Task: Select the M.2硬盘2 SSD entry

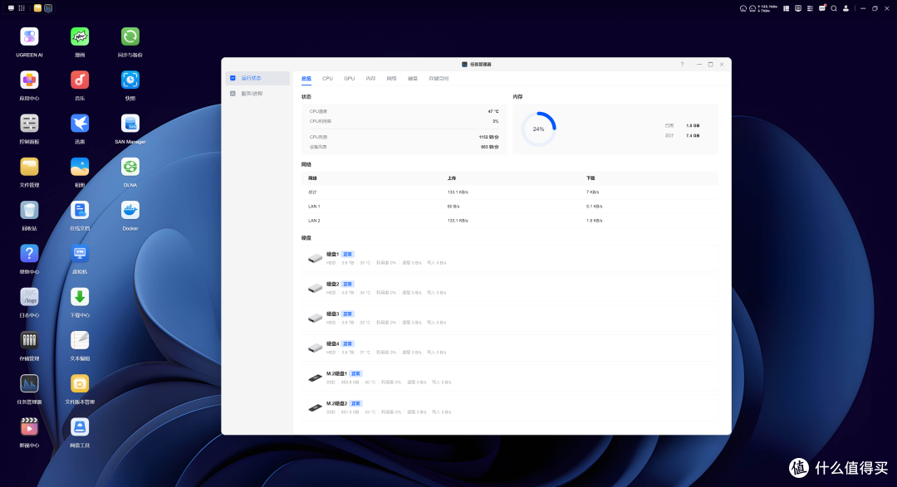Action: pyautogui.click(x=510, y=407)
